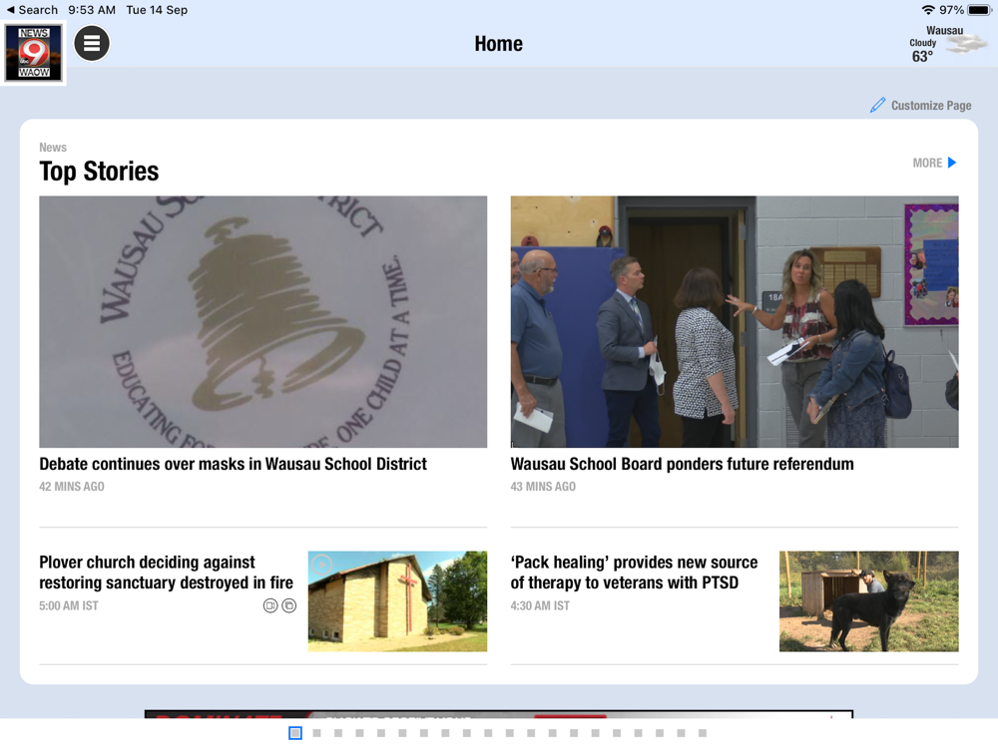Tap the gallery icon on Plover church story

(289, 605)
